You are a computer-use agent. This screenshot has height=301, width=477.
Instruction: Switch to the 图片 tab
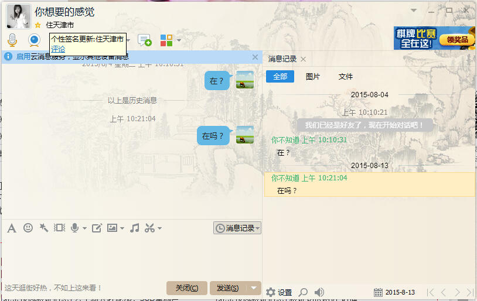tap(313, 77)
